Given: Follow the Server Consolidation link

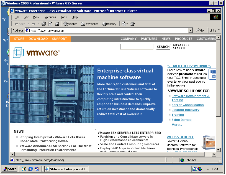Looking at the screenshot, I should click(x=188, y=105).
